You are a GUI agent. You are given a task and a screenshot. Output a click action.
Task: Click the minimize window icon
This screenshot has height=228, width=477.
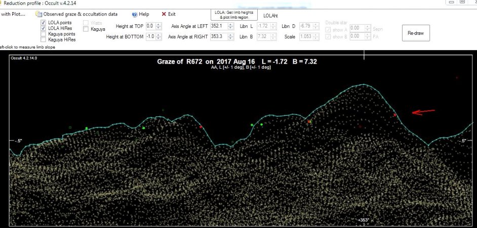(450, 3)
